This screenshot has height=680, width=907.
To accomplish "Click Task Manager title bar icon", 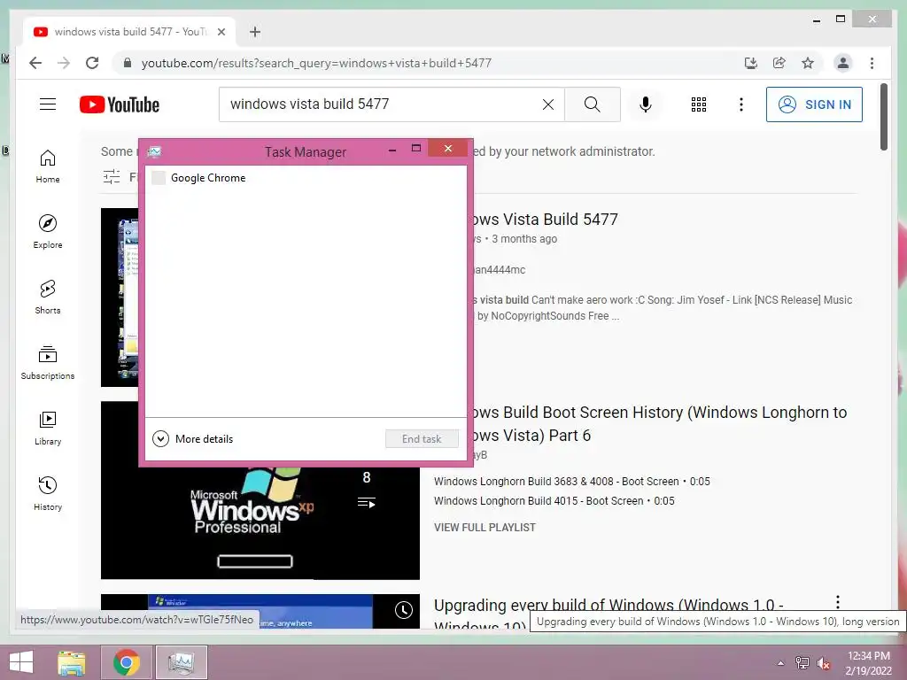I will pos(154,151).
